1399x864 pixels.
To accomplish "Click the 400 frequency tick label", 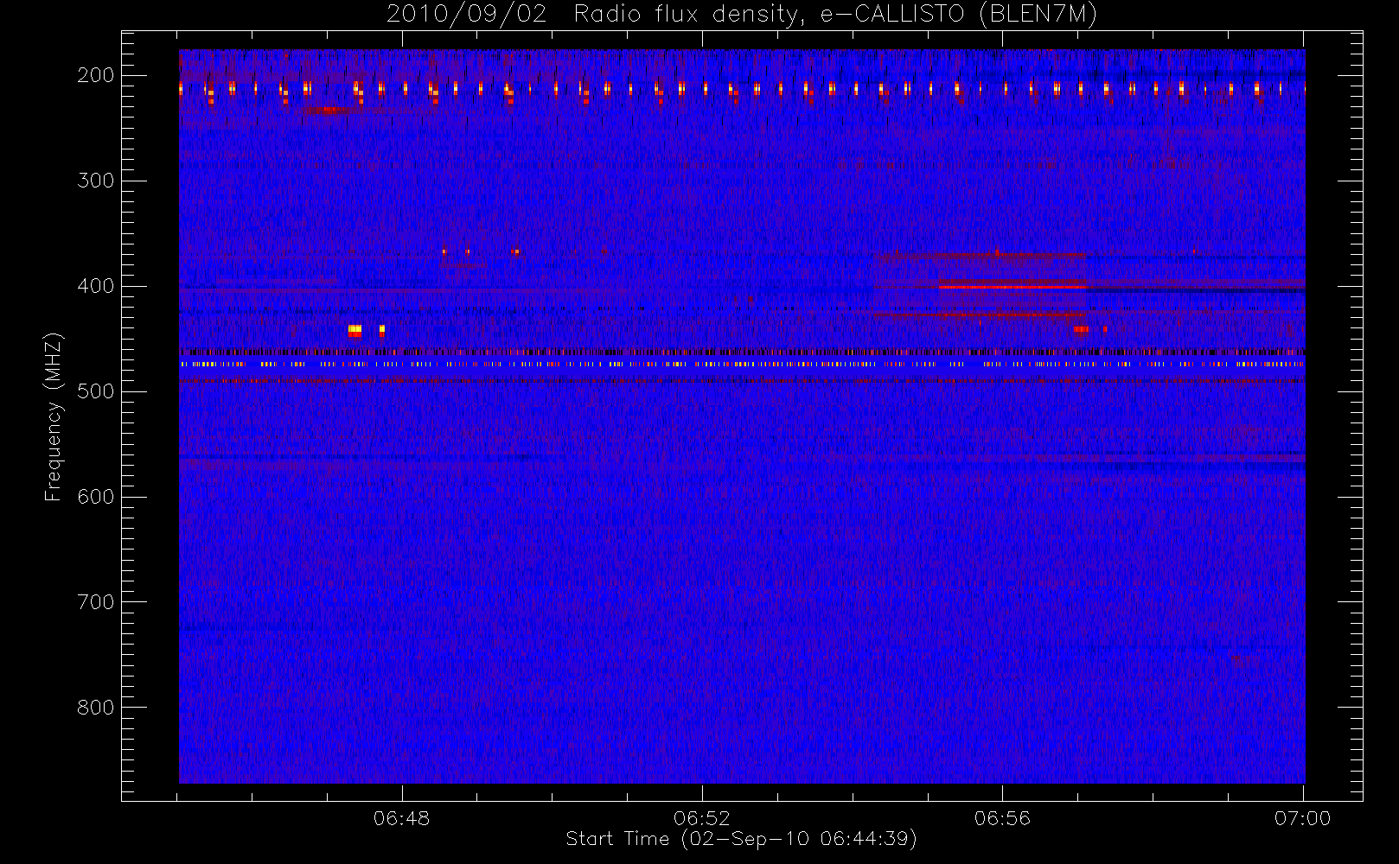I will click(96, 286).
